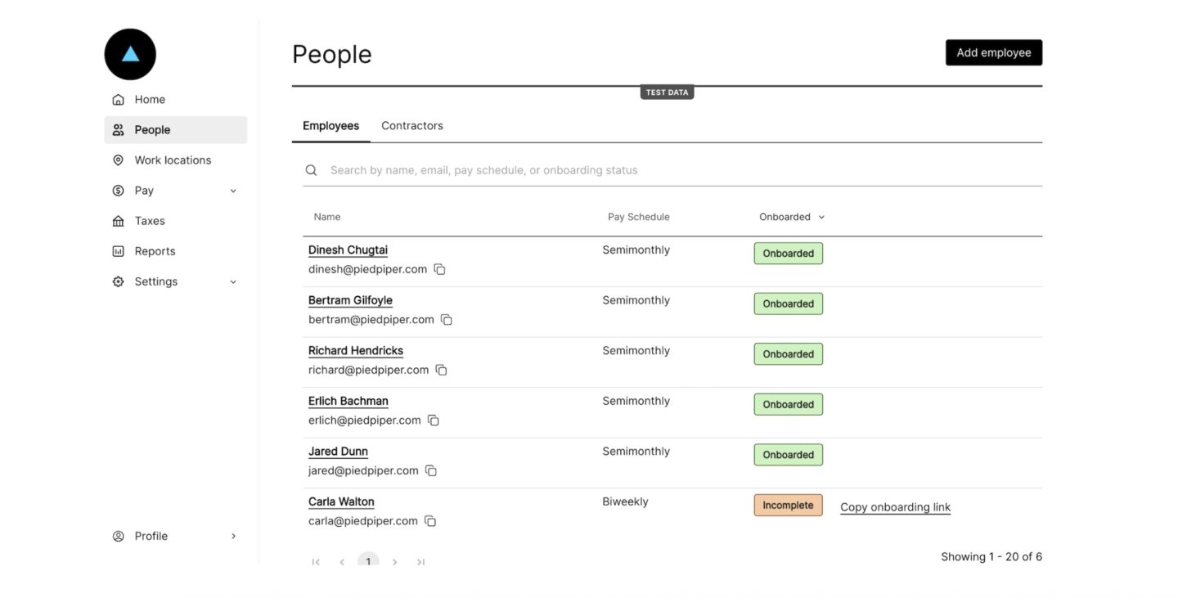Open Richard Hendricks employee profile
The image size is (1178, 598).
coord(356,351)
